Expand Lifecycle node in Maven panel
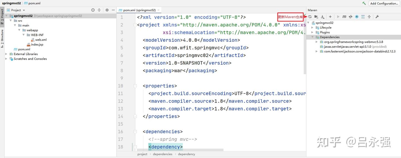 tap(312, 27)
